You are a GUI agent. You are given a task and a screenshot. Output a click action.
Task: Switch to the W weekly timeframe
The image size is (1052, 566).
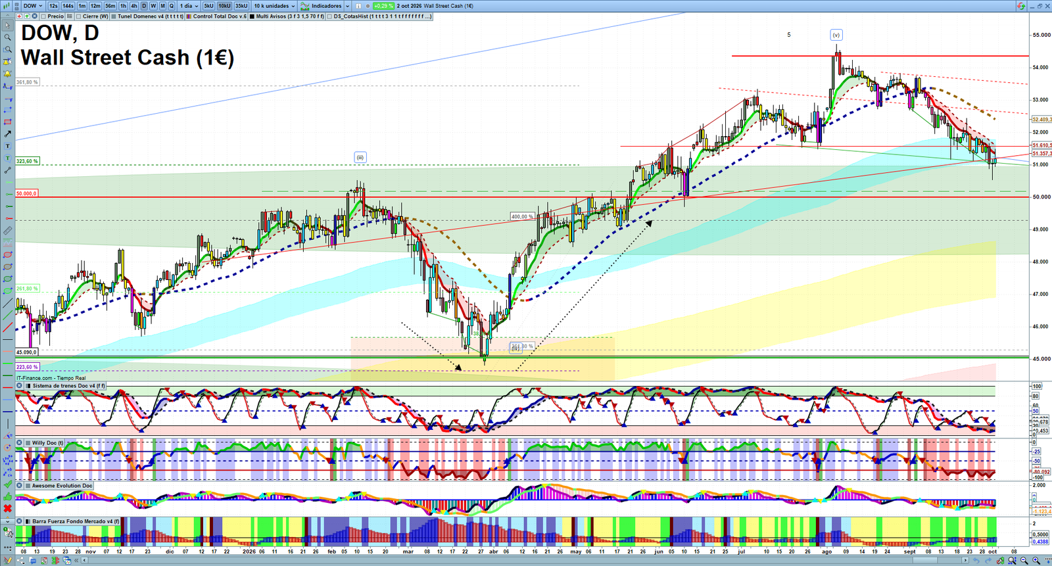coord(153,6)
